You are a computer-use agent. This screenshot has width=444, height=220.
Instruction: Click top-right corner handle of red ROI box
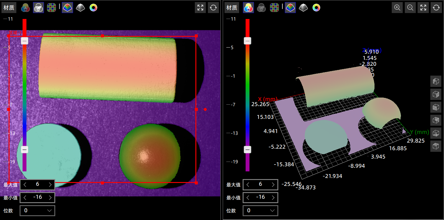[196, 36]
